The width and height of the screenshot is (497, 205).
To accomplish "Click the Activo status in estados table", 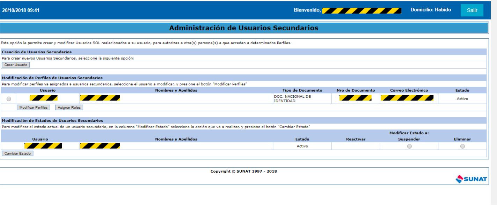I will [302, 146].
